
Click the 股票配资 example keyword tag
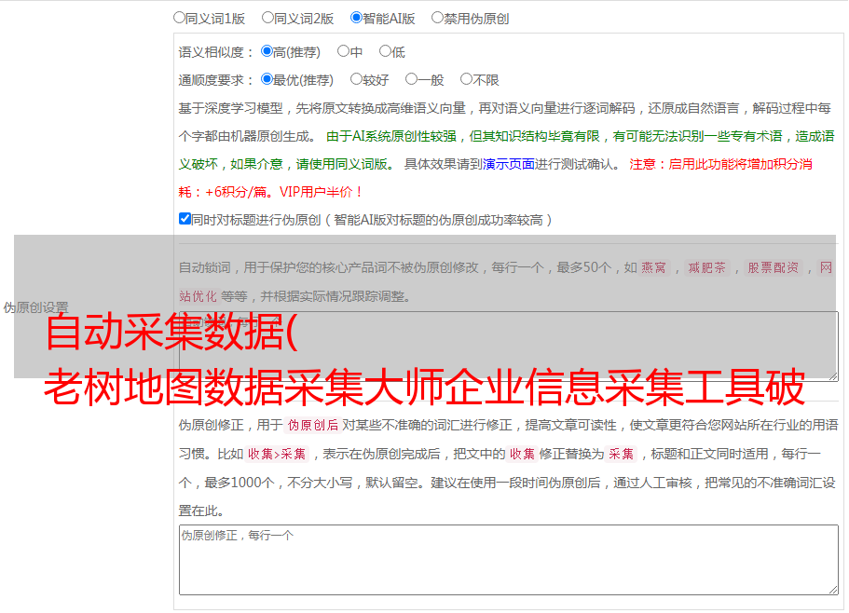click(x=774, y=267)
